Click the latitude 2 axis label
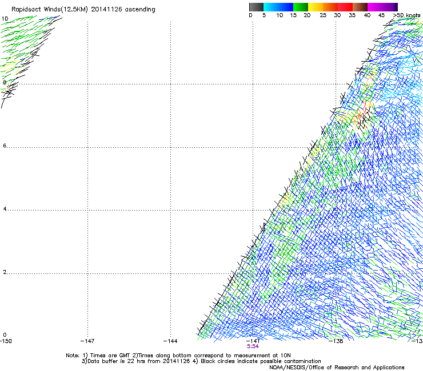Image resolution: width=423 pixels, height=371 pixels. point(5,272)
